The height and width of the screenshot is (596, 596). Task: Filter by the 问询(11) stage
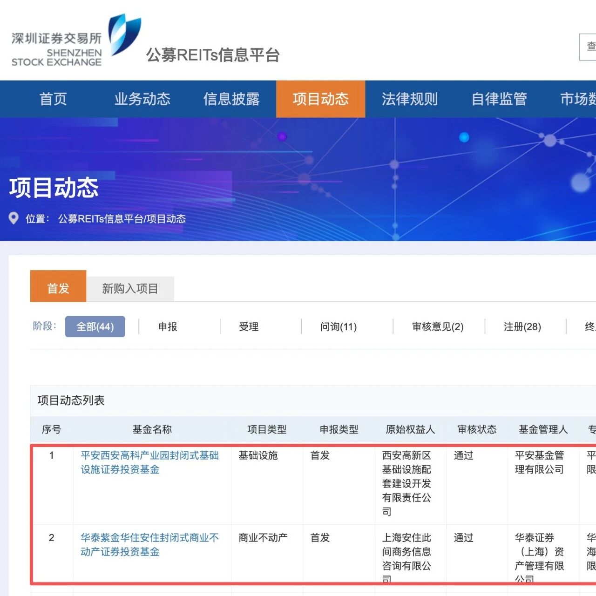(339, 327)
